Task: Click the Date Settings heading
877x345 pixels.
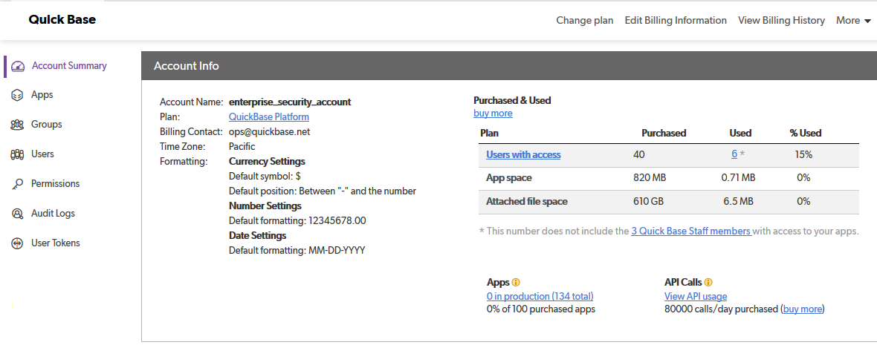Action: (x=258, y=236)
